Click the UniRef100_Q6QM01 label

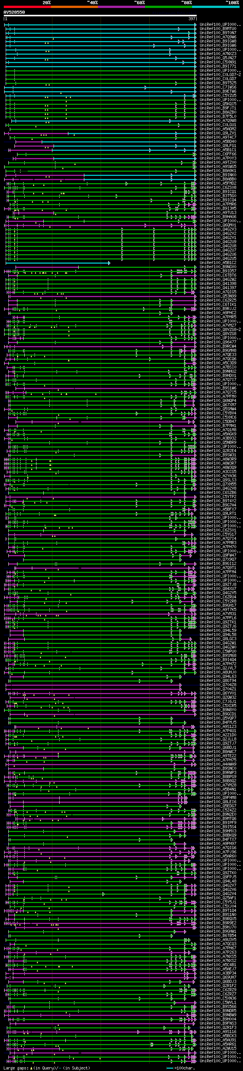(x=218, y=225)
